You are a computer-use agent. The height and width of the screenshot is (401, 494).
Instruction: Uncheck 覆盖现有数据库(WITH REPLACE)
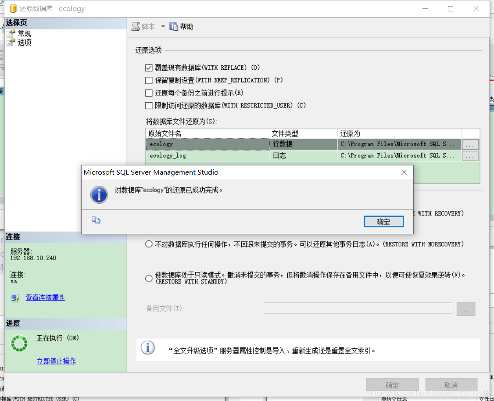150,68
